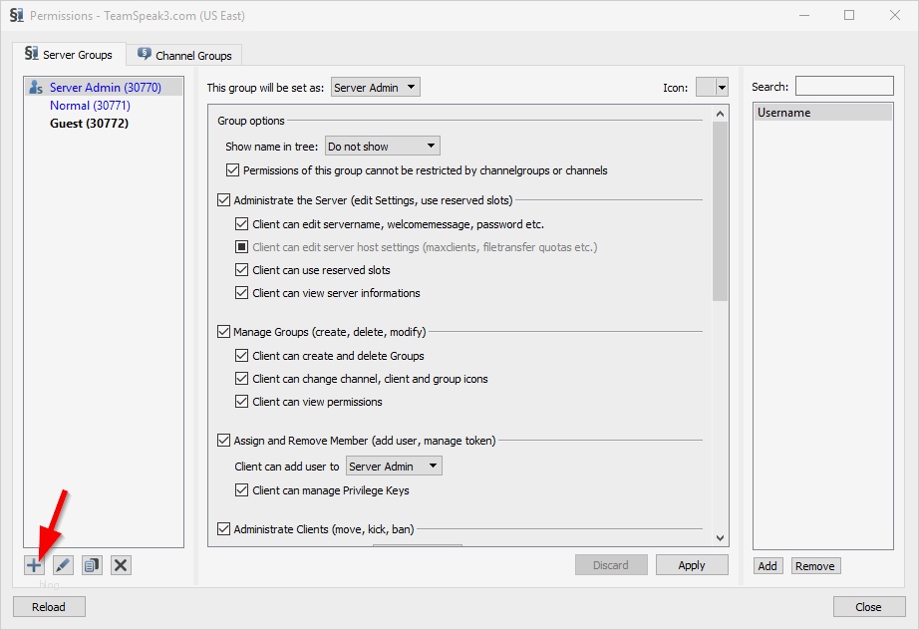Image resolution: width=919 pixels, height=630 pixels.
Task: Open the 'This group will be set as' dropdown
Action: click(x=376, y=88)
